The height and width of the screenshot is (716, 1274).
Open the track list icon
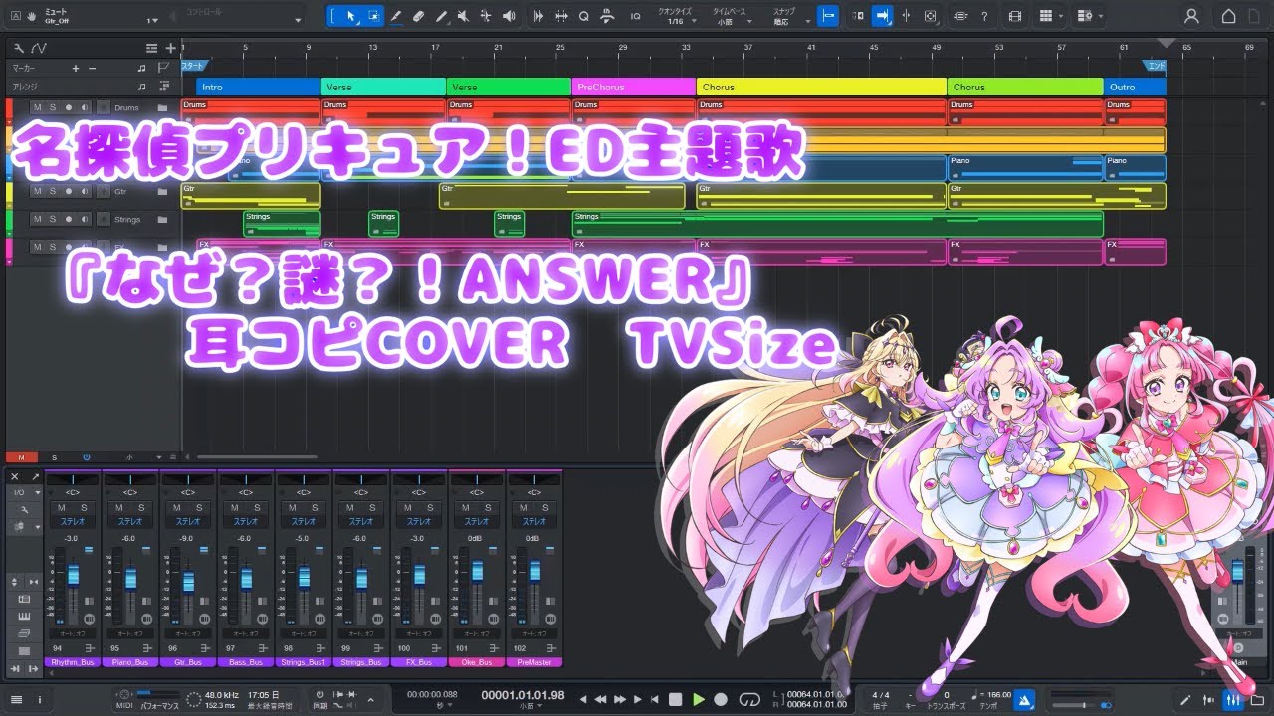(x=151, y=47)
